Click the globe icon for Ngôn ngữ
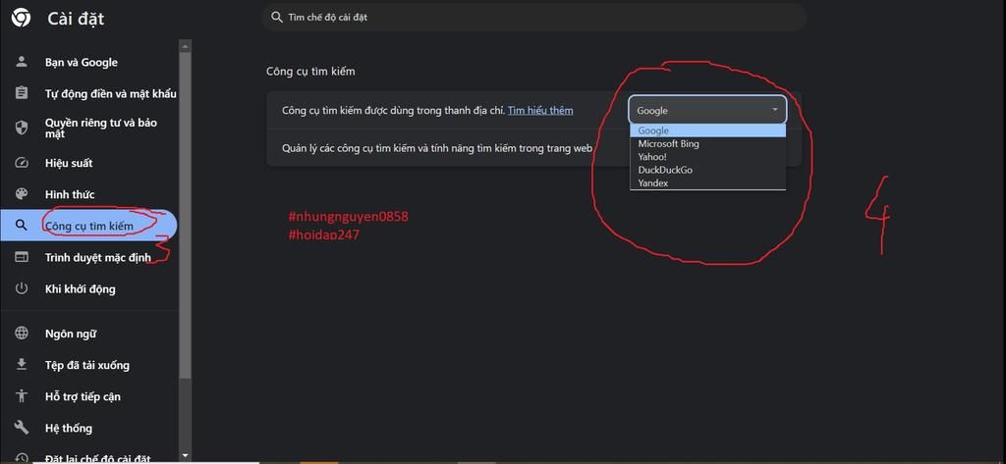 pos(22,334)
